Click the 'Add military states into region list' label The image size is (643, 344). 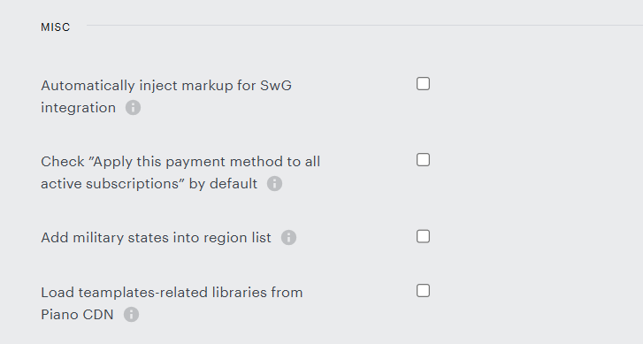pos(157,237)
